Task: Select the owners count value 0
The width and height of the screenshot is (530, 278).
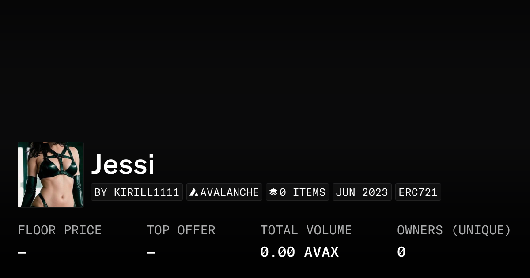Action: pyautogui.click(x=401, y=252)
